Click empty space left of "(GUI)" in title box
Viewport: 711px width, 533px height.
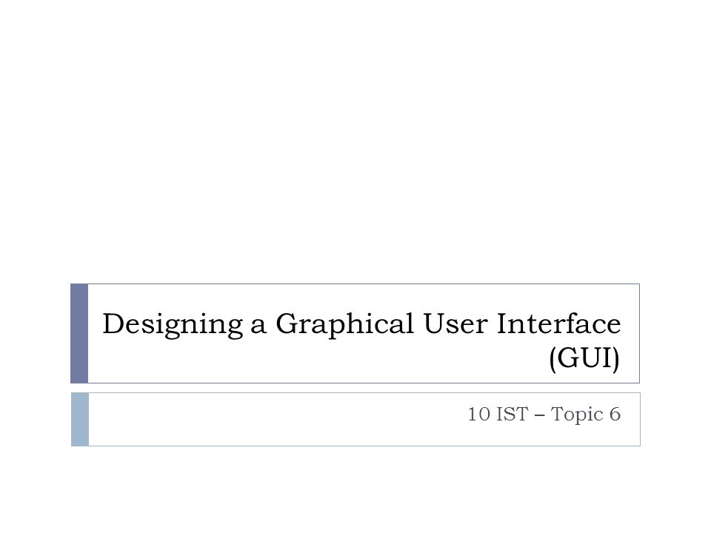pyautogui.click(x=318, y=361)
